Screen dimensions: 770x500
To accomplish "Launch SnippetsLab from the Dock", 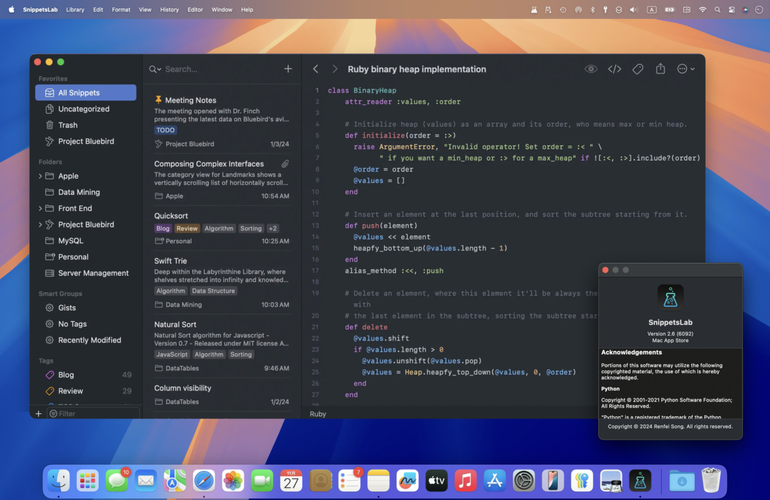I will [x=640, y=481].
